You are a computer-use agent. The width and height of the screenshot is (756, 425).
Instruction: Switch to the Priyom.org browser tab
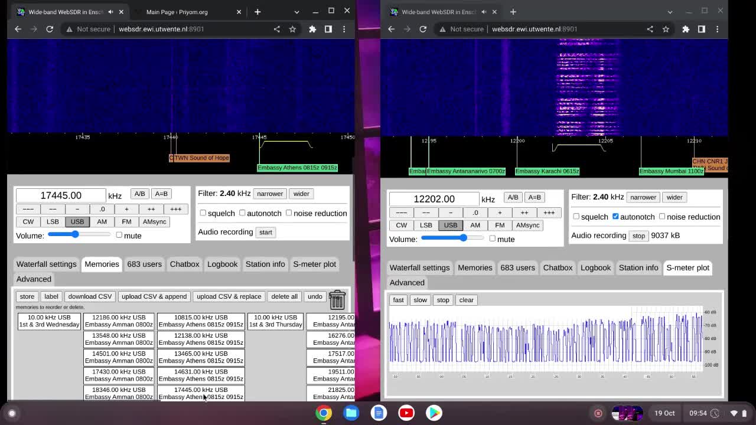pyautogui.click(x=177, y=12)
